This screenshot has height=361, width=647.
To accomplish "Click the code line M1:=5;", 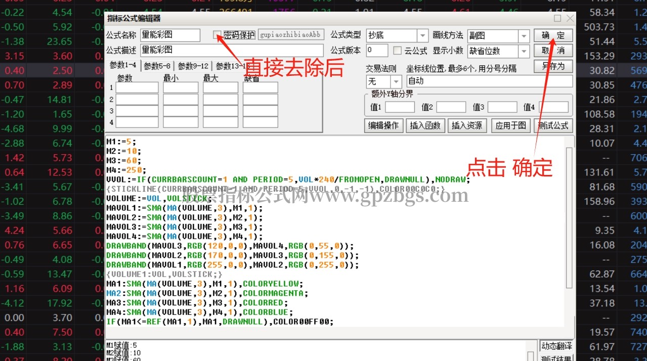I will pos(121,142).
